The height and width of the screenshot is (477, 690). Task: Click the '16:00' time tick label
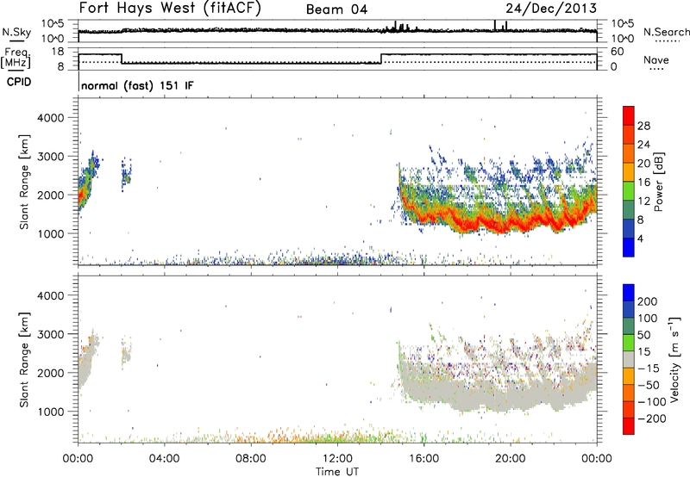[x=423, y=459]
